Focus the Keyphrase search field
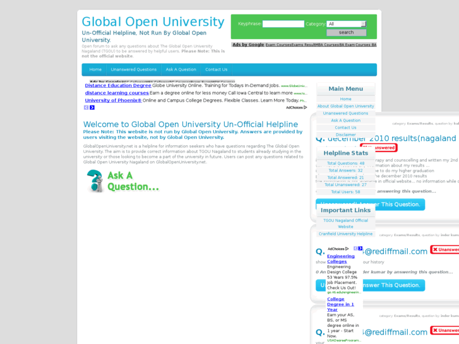Image resolution: width=459 pixels, height=344 pixels. pyautogui.click(x=283, y=24)
